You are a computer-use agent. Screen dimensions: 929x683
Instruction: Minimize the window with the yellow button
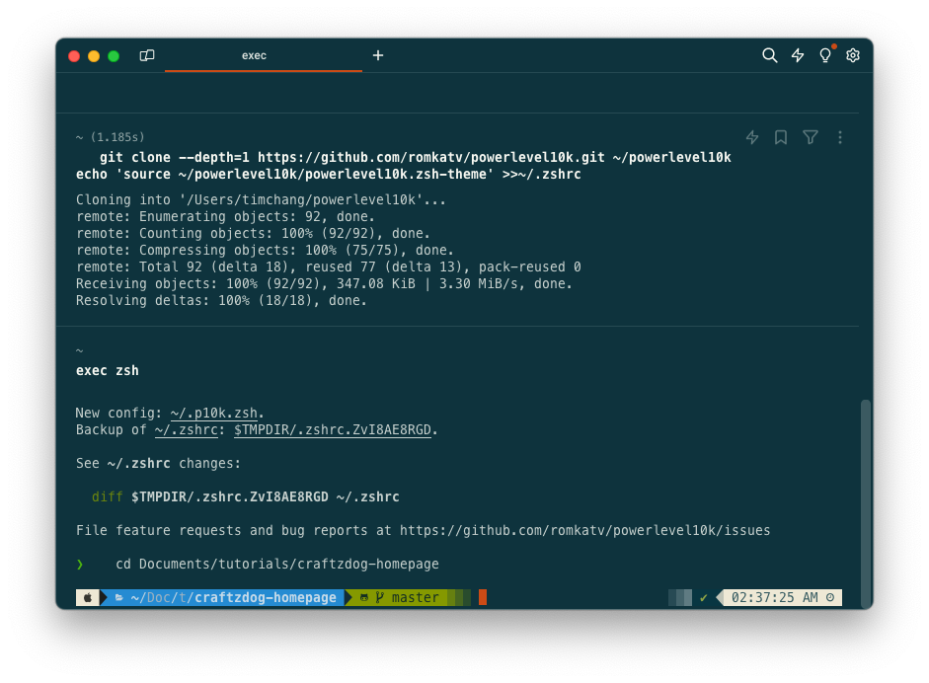coord(94,56)
